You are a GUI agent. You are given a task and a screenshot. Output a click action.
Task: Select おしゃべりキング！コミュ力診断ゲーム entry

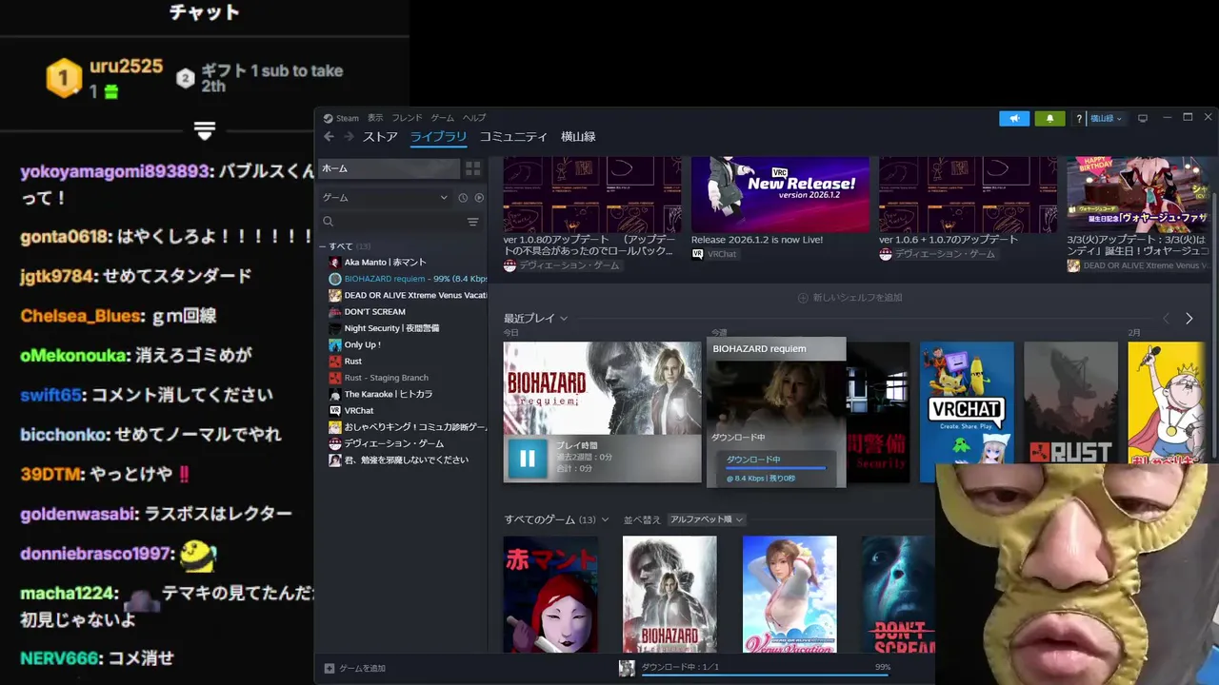(x=407, y=427)
